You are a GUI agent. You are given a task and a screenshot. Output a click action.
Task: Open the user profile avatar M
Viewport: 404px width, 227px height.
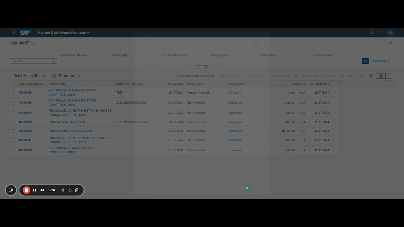coord(390,33)
